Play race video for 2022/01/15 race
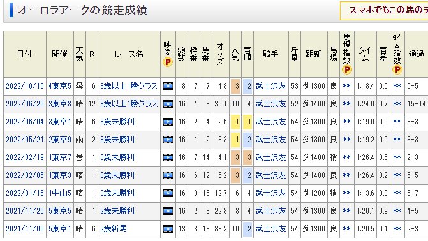 (168, 193)
